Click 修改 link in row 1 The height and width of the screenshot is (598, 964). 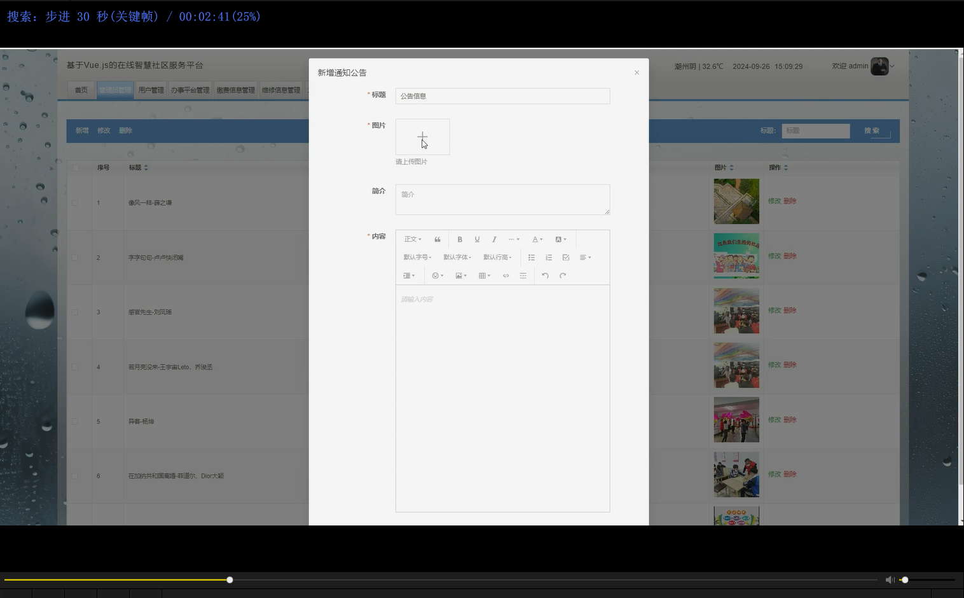tap(774, 201)
